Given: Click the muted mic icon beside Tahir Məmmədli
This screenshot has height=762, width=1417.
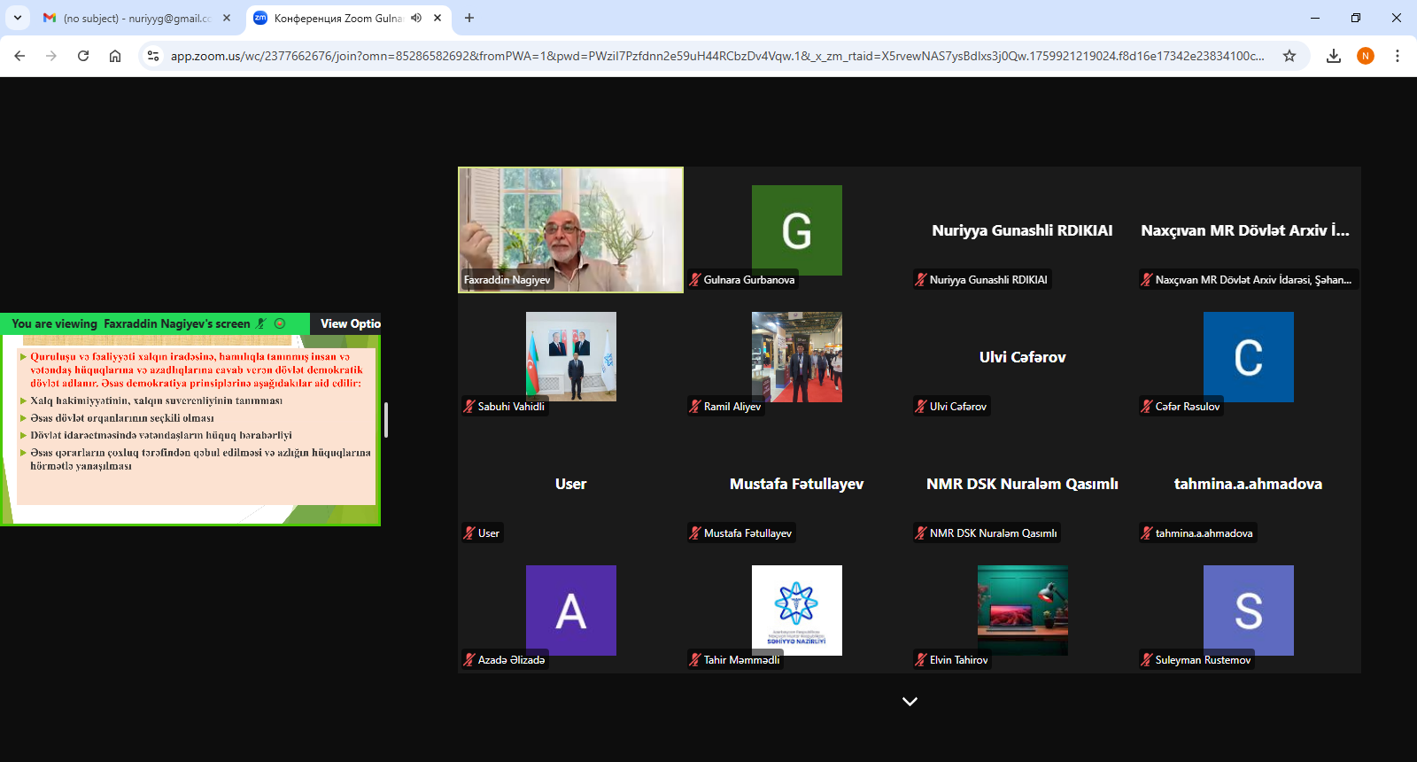Looking at the screenshot, I should point(695,660).
